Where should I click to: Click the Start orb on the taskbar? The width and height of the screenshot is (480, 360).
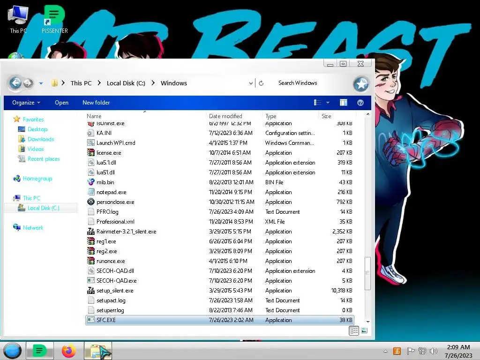[x=12, y=351]
